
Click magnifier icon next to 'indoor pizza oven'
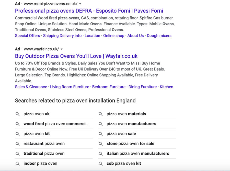[17, 164]
